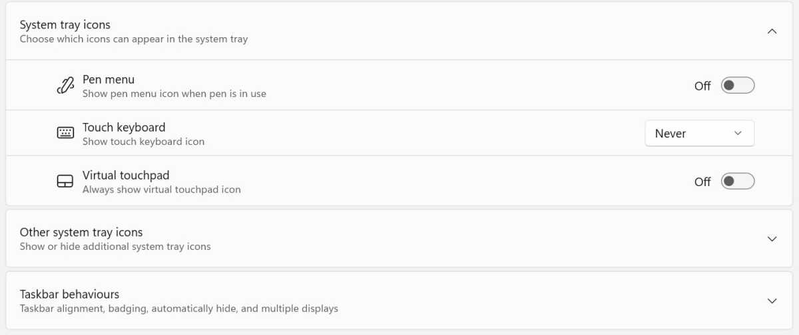Screen dimensions: 799x335
Task: Select the "Touch keyboard" setting label
Action: [124, 127]
